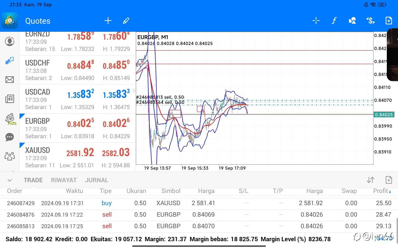Collapse the trade panel chevron

(10, 180)
